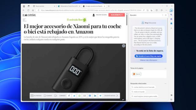This screenshot has width=196, height=110.
Task: Close the Xiaomi article tab
Action: click(105, 6)
